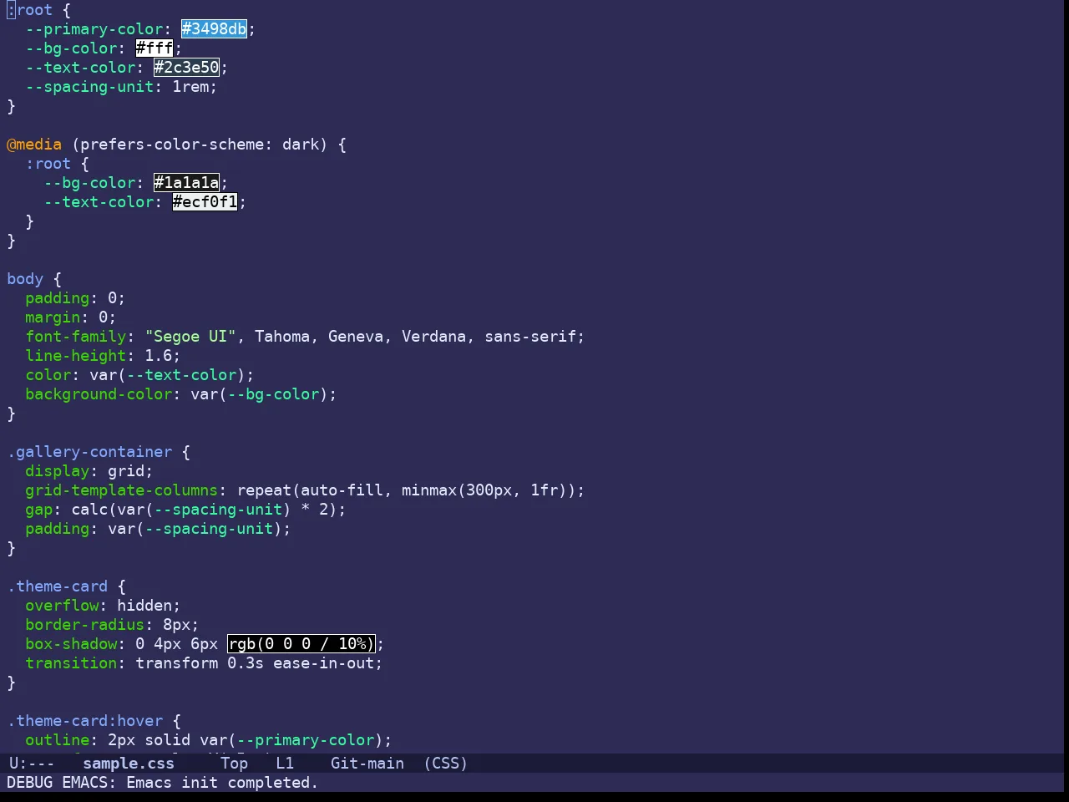The image size is (1069, 802).
Task: Click the U:--- coding status in mode line
Action: (x=32, y=764)
